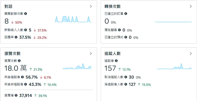Image resolution: width=197 pixels, height=101 pixels.
Task: Click the 12.1% followers increase
Action: click(x=125, y=69)
